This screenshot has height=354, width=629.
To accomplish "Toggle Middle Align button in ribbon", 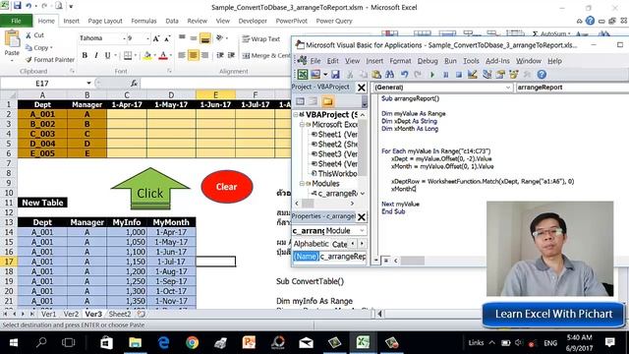I will 194,38.
